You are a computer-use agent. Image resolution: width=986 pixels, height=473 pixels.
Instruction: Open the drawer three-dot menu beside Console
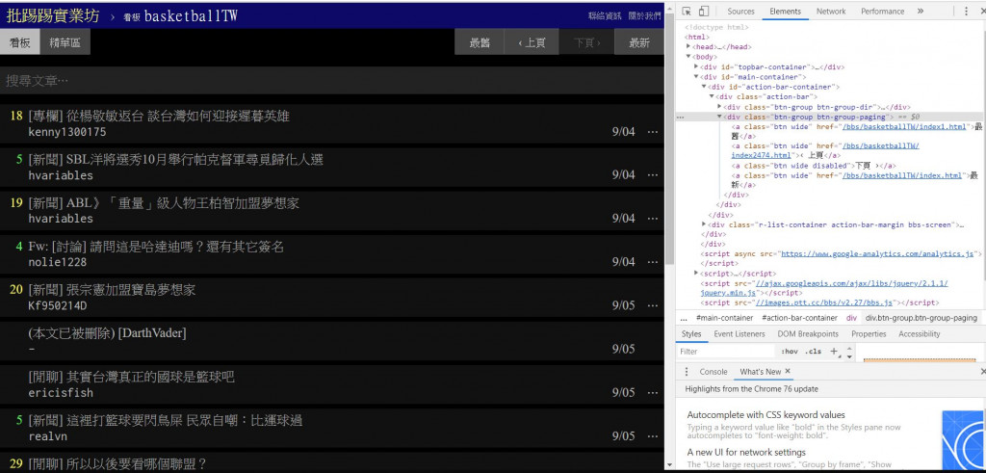687,372
